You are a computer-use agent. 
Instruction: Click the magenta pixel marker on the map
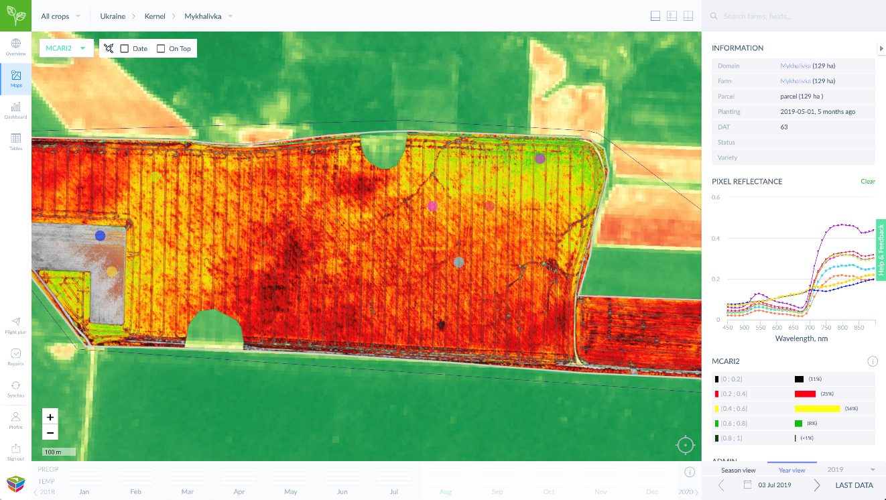432,206
